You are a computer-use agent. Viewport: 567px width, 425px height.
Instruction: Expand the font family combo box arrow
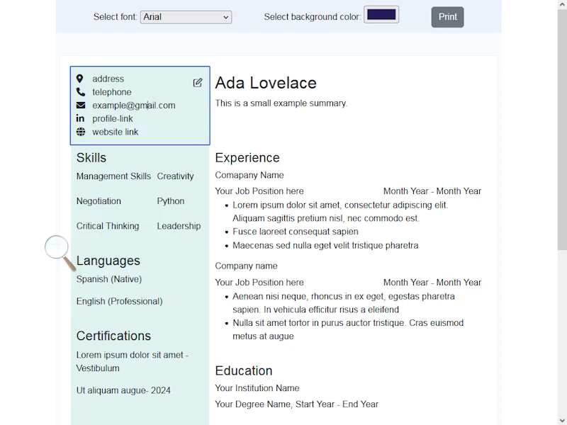(x=225, y=17)
